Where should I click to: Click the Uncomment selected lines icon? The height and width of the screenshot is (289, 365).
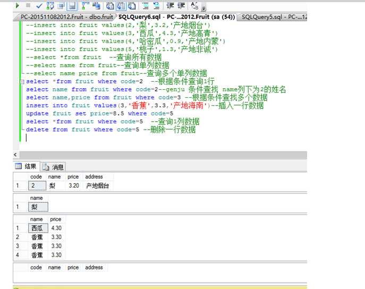click(157, 6)
